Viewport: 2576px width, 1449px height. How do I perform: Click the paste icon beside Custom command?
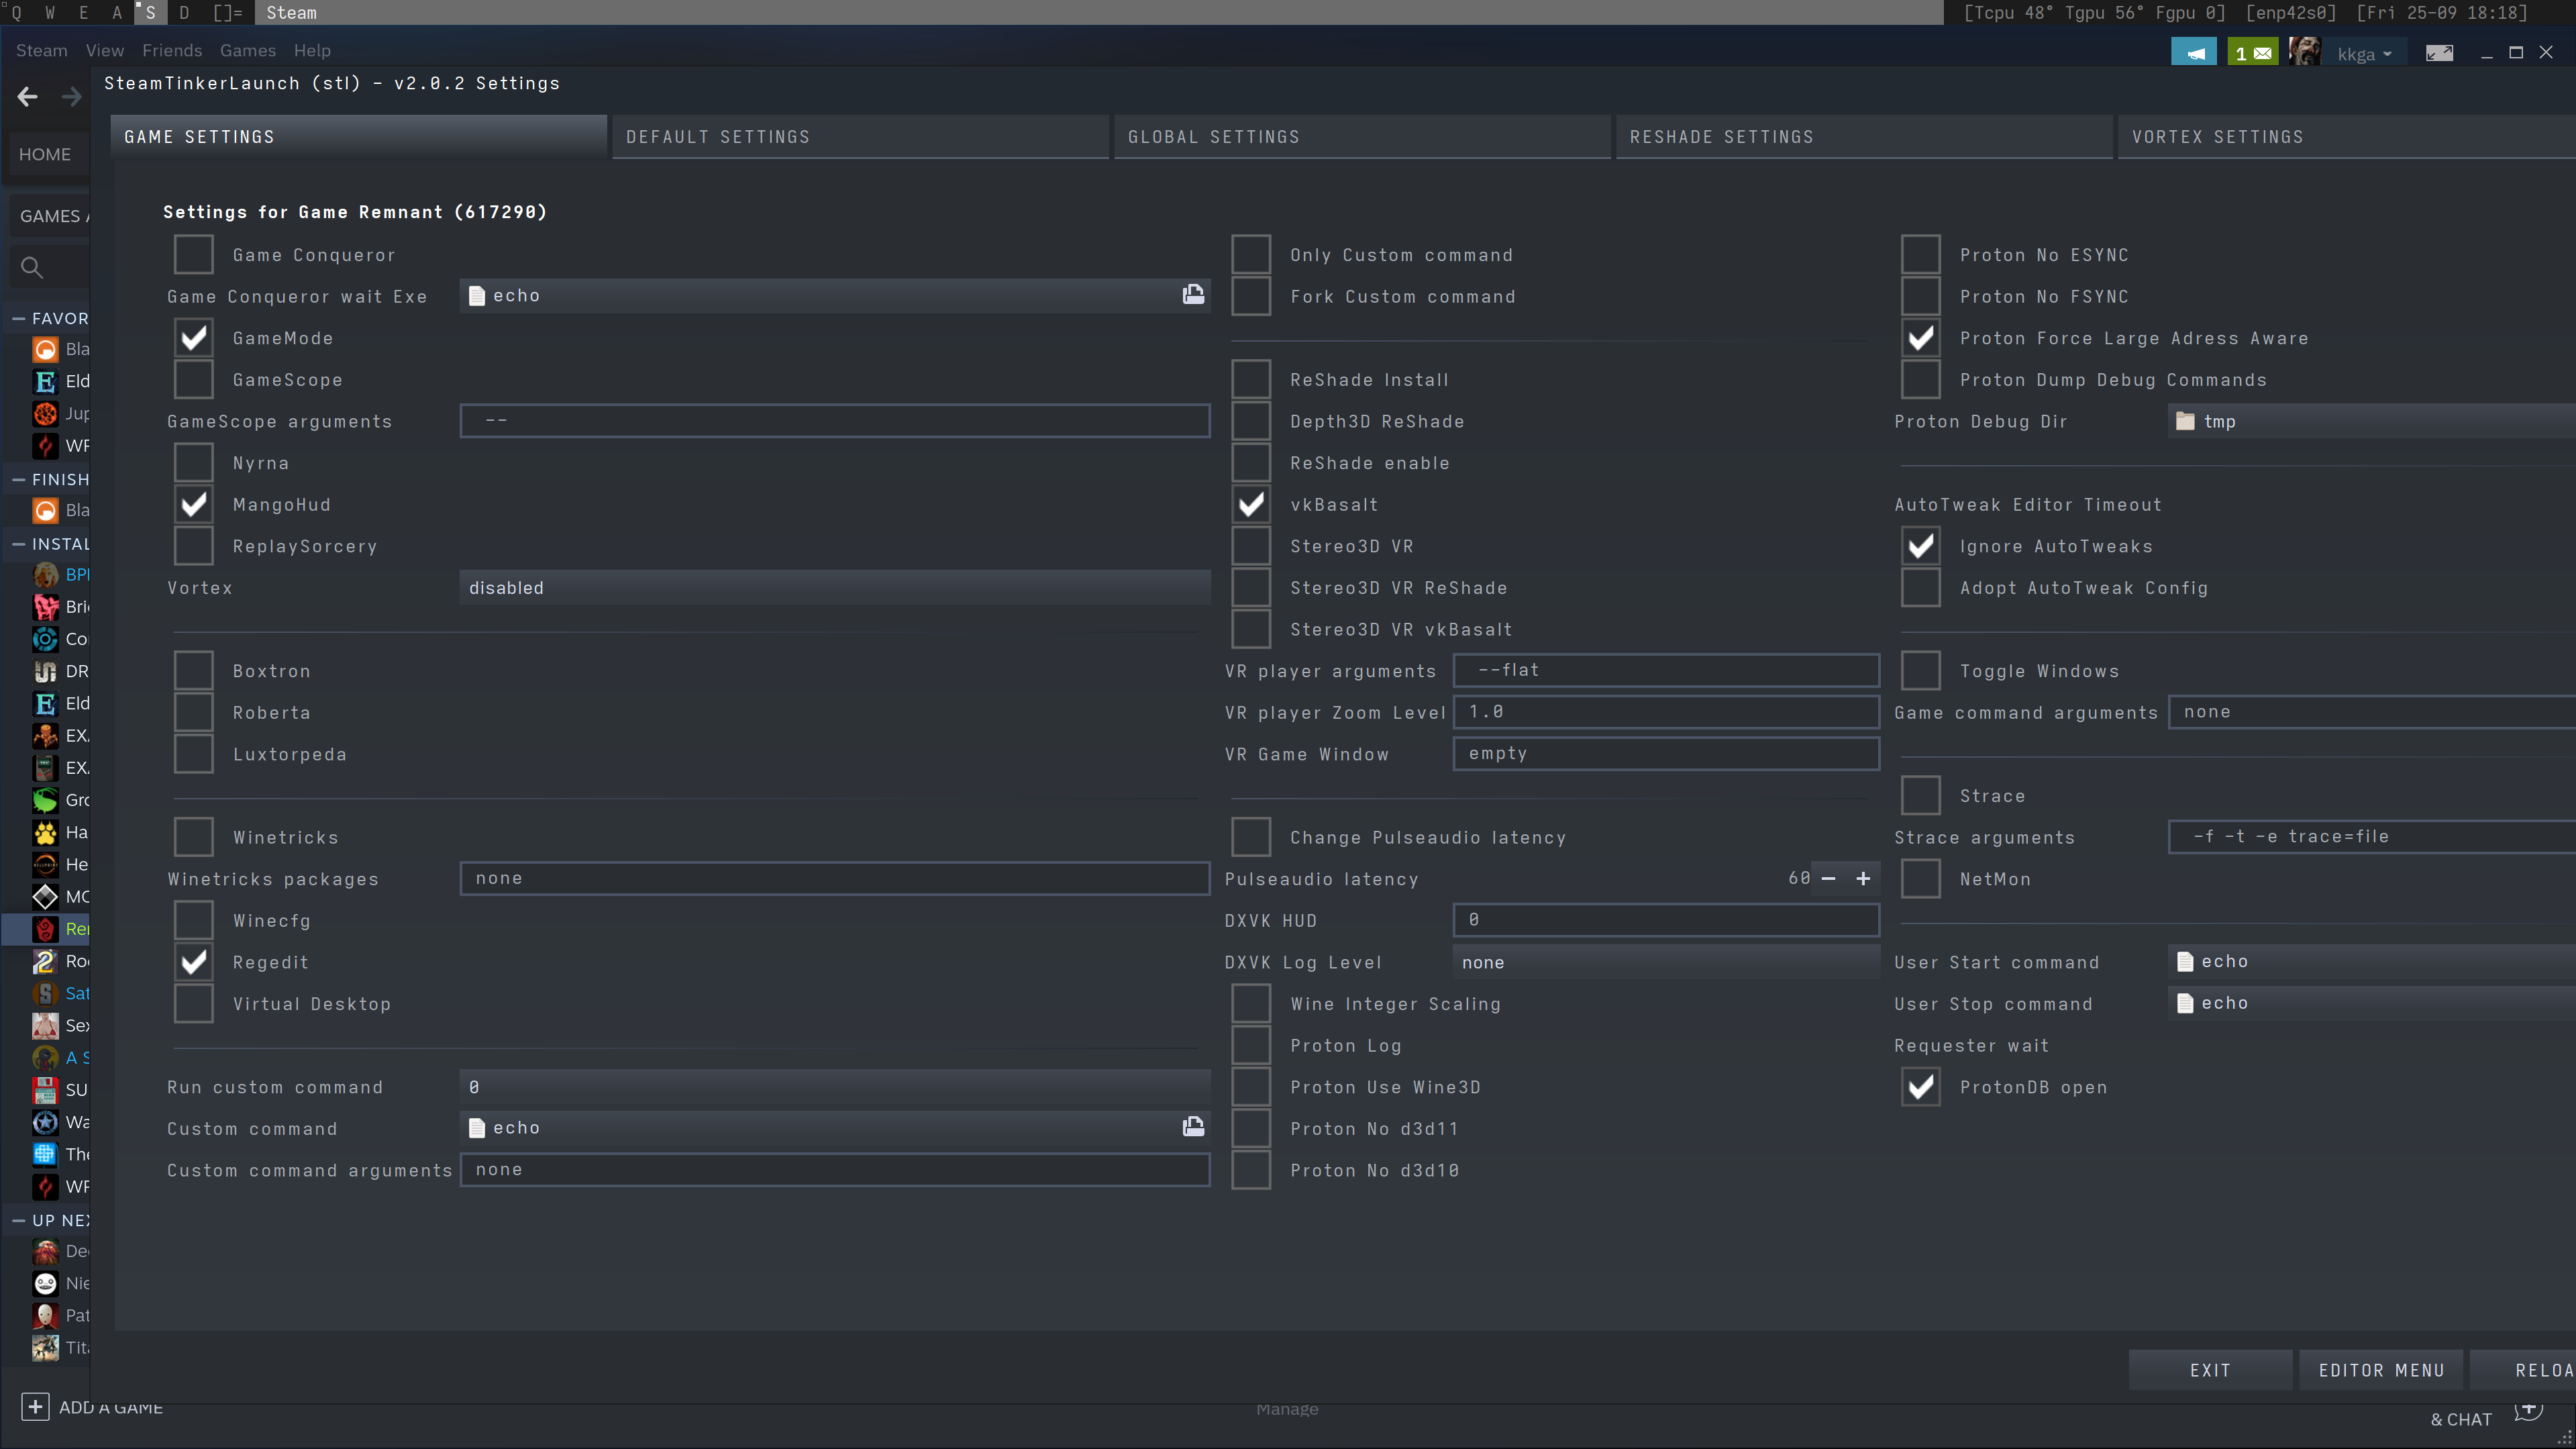point(1193,1127)
